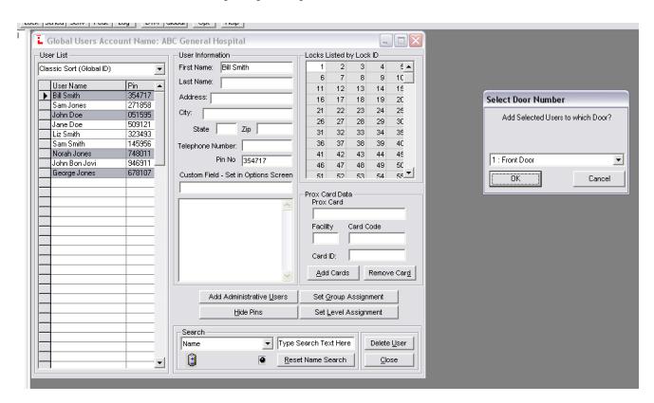Select Sam Jones in the user list
The width and height of the screenshot is (654, 403).
coord(88,105)
